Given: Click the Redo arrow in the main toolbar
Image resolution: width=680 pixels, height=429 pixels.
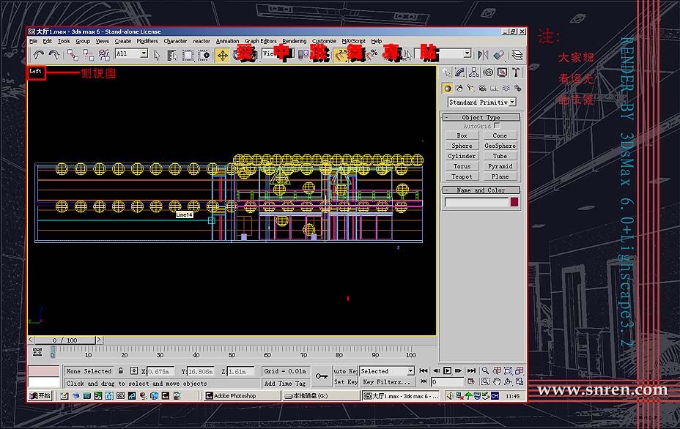Looking at the screenshot, I should click(x=54, y=55).
